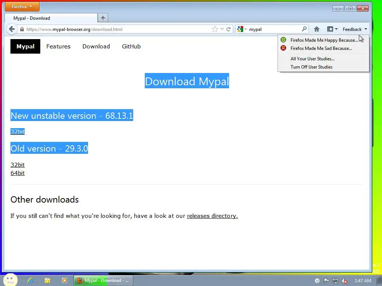Click Old version - 29.3.0 heading
The height and width of the screenshot is (286, 382).
[49, 148]
